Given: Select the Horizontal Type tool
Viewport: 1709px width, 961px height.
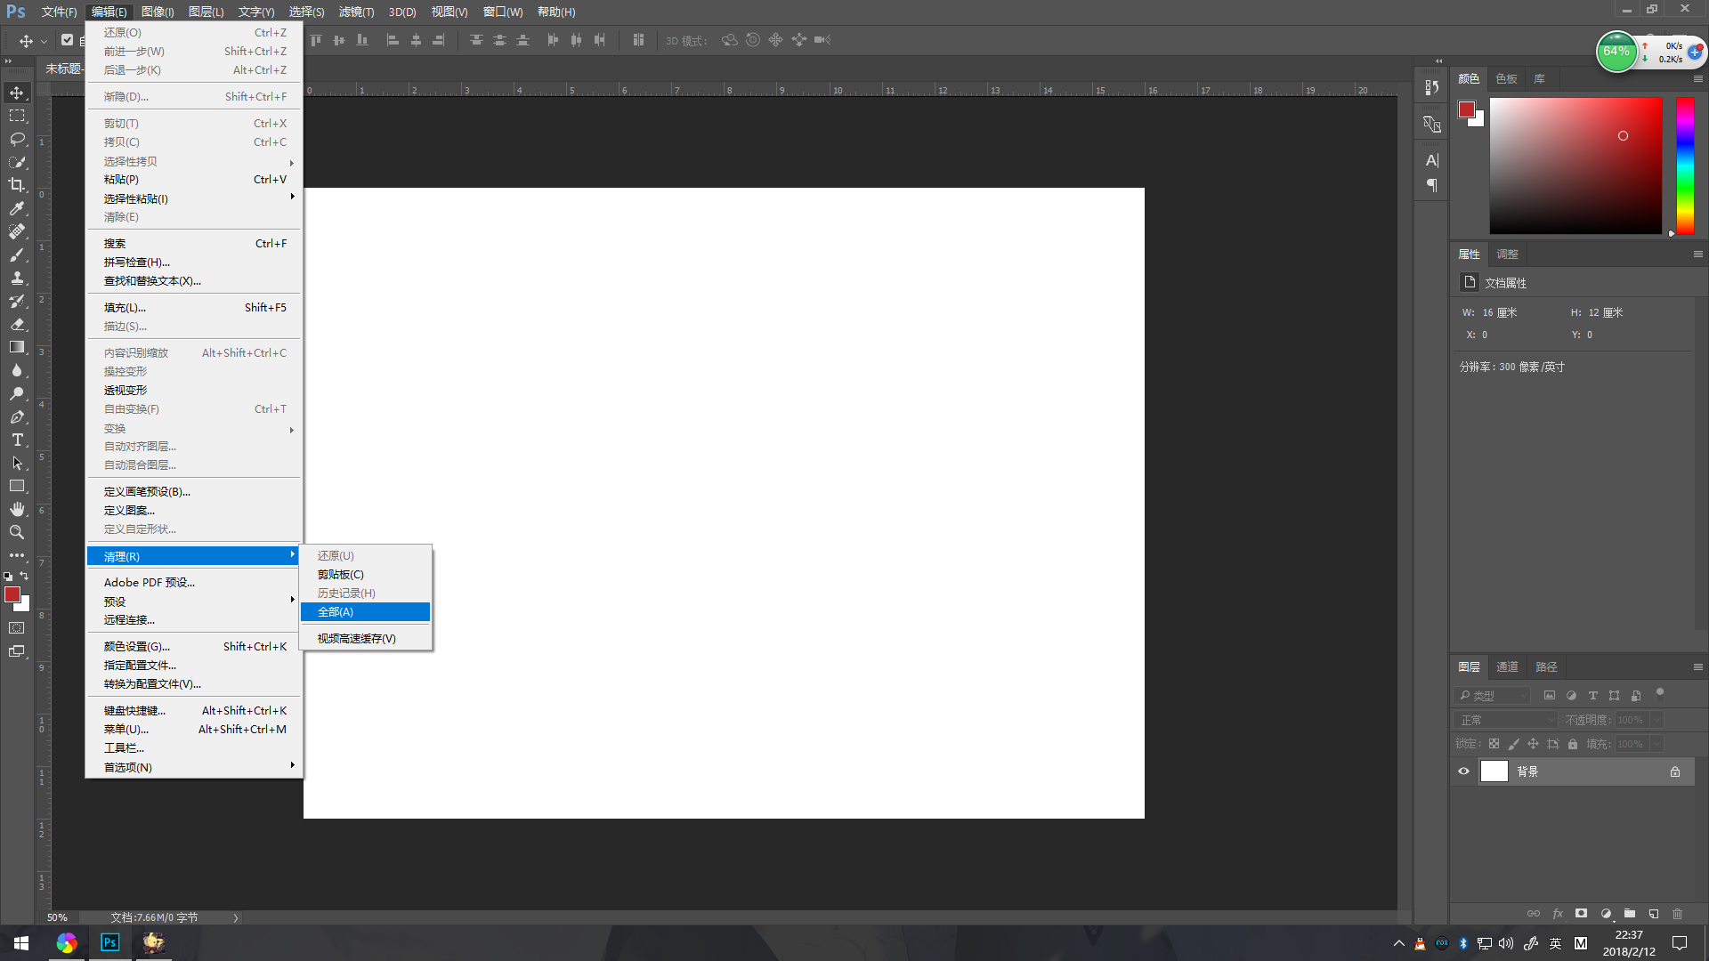Looking at the screenshot, I should [17, 440].
